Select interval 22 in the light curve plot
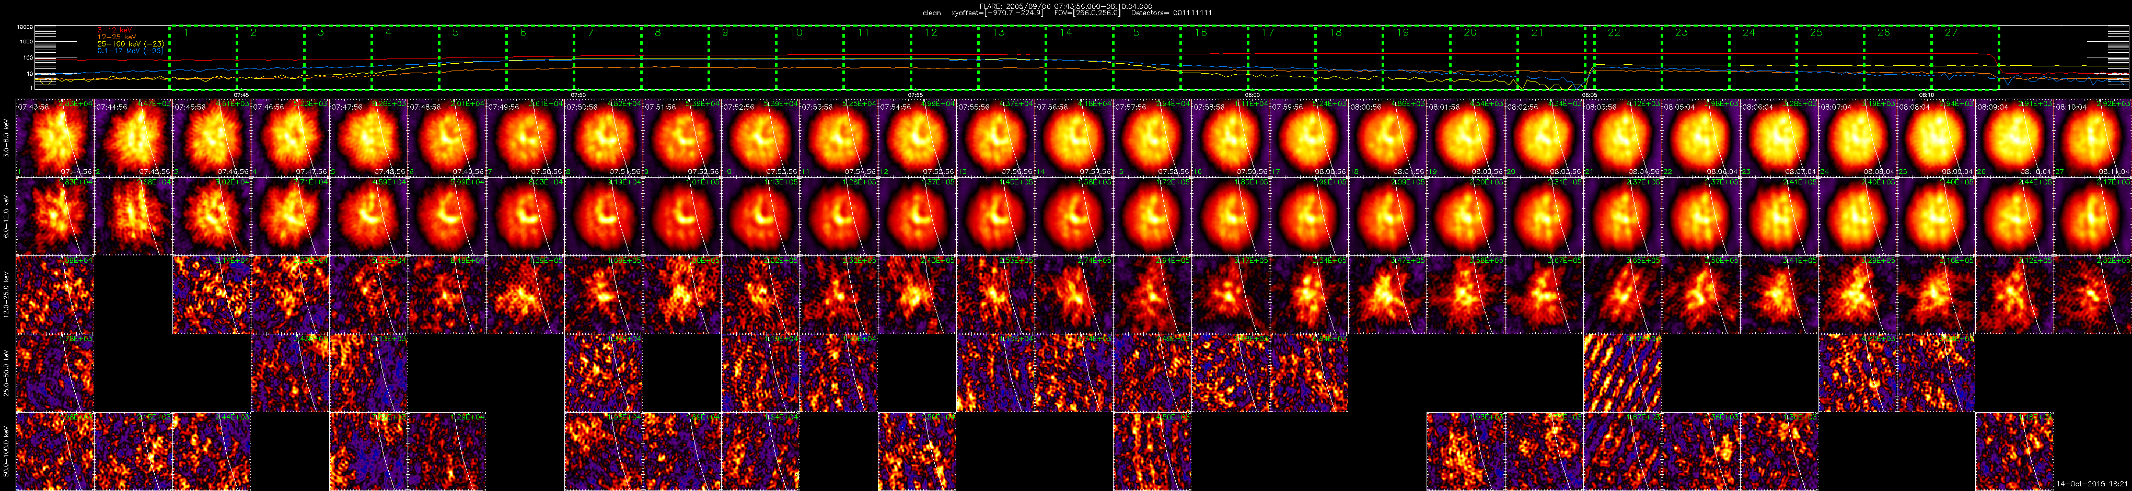The image size is (2132, 491). coord(1627,58)
